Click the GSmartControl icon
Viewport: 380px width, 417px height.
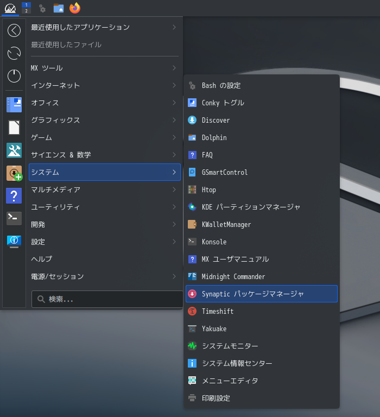tap(192, 172)
